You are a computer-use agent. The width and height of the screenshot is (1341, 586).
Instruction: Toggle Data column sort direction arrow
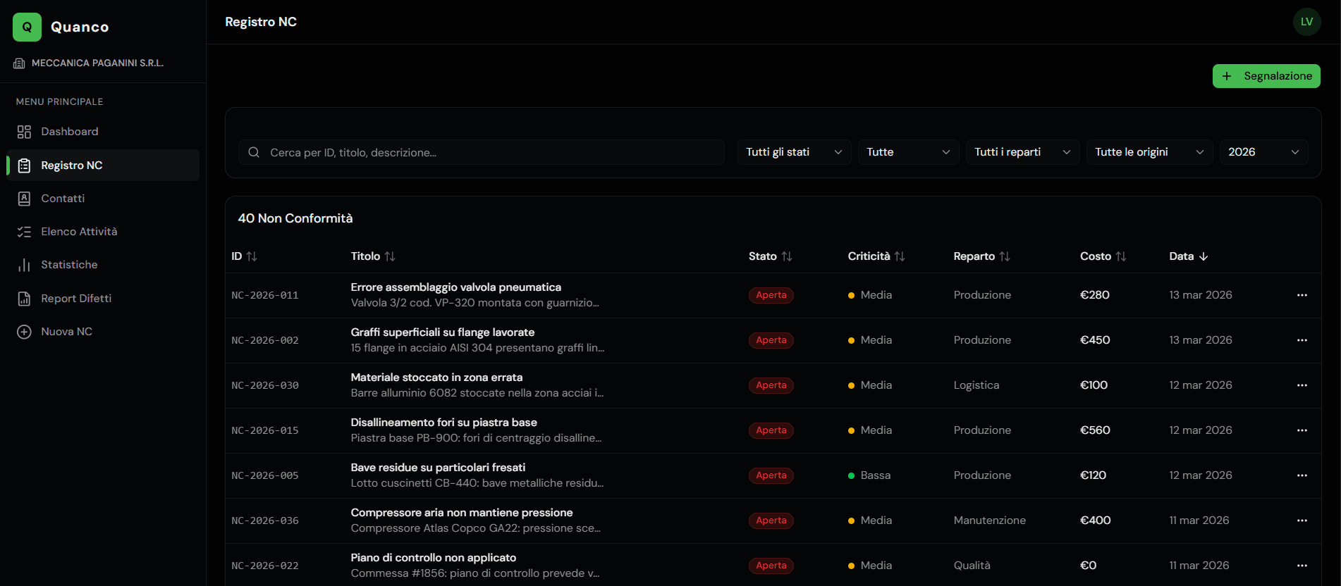[1204, 256]
